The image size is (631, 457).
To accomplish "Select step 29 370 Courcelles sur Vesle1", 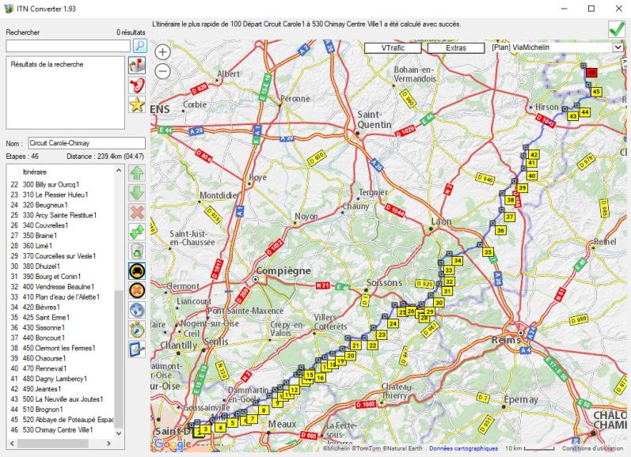I will click(x=62, y=256).
